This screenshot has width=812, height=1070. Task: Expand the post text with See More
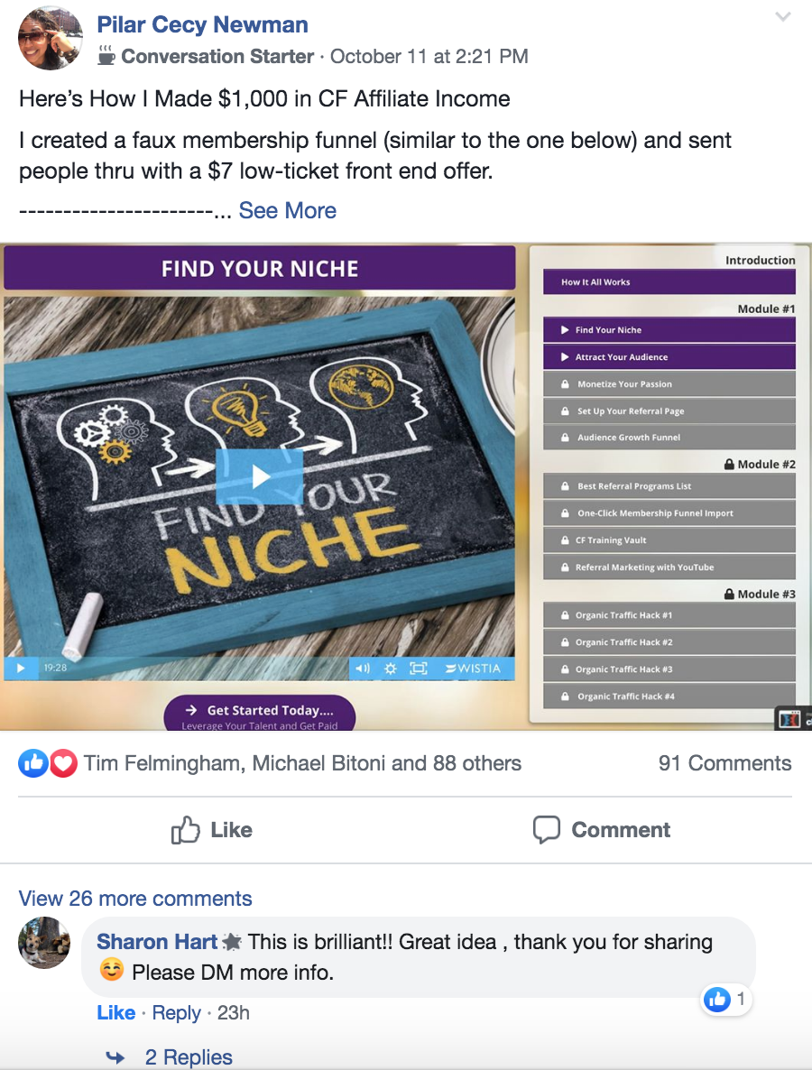287,210
